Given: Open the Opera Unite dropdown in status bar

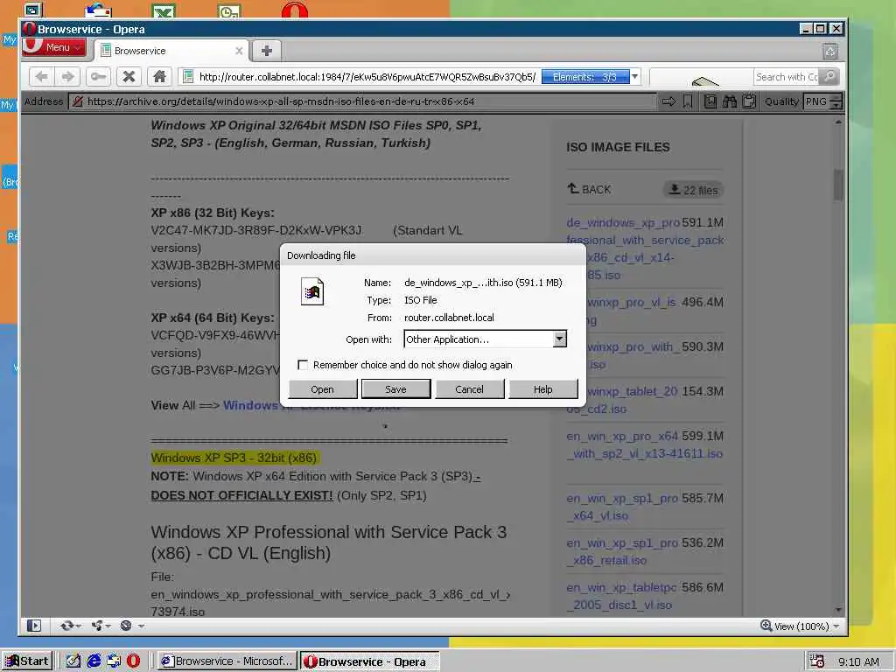Looking at the screenshot, I should coord(101,626).
